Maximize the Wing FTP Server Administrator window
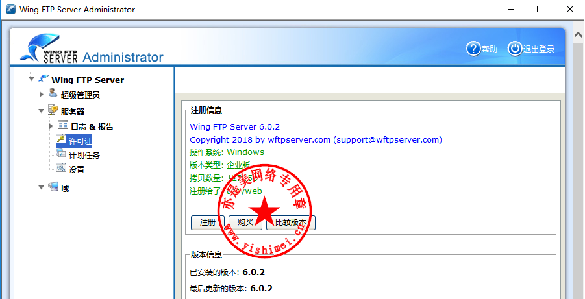Image resolution: width=585 pixels, height=299 pixels. pyautogui.click(x=540, y=9)
